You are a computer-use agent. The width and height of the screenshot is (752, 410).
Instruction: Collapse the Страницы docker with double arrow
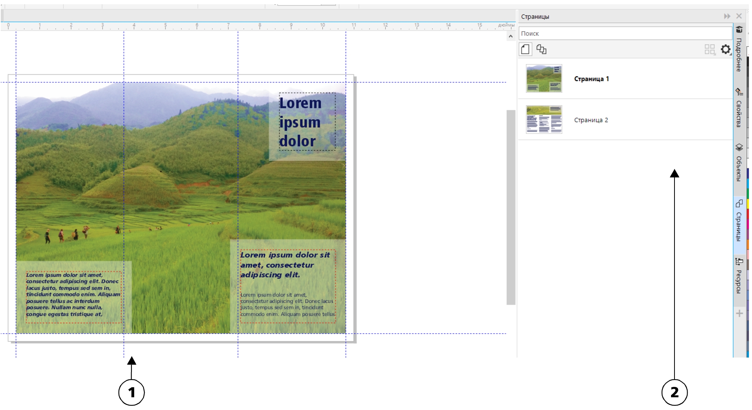pos(727,16)
